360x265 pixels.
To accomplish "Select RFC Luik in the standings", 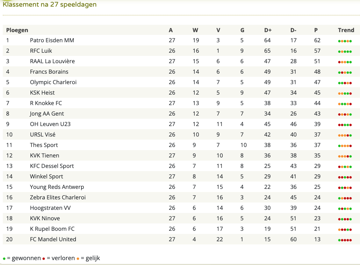I will pos(41,51).
